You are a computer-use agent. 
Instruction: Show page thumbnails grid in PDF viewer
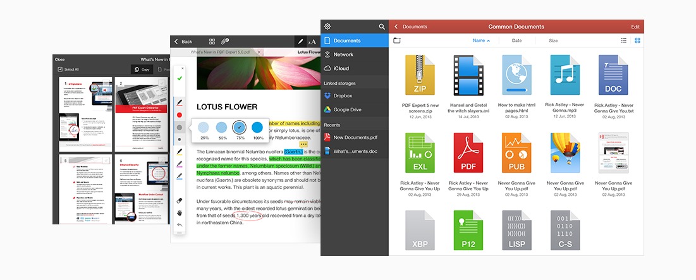(212, 41)
